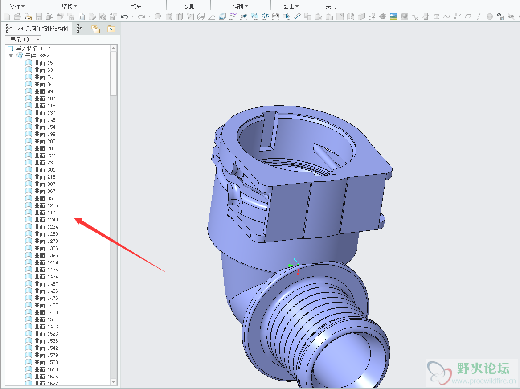The height and width of the screenshot is (389, 520).
Task: Click the Paste clipboard icon
Action: click(x=318, y=16)
